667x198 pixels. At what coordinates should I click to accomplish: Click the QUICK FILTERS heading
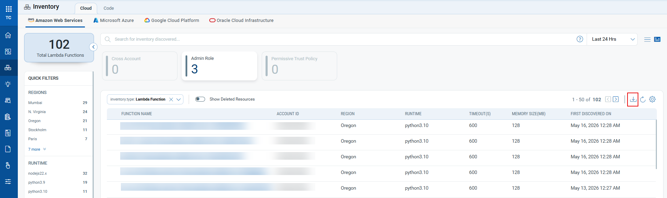coord(43,78)
